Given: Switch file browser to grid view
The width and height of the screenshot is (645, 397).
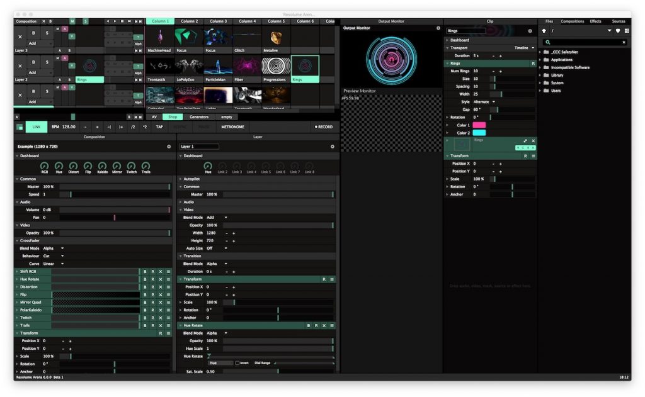Looking at the screenshot, I should pyautogui.click(x=627, y=31).
